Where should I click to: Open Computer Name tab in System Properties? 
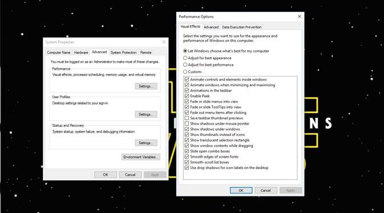click(x=59, y=53)
